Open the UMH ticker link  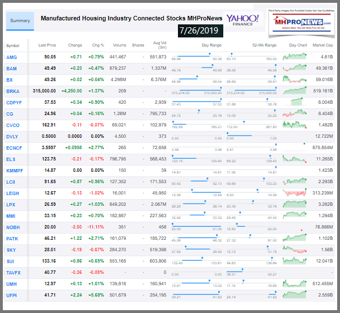[11, 284]
